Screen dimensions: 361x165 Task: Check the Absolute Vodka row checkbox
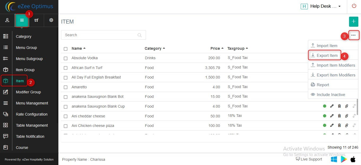66,58
